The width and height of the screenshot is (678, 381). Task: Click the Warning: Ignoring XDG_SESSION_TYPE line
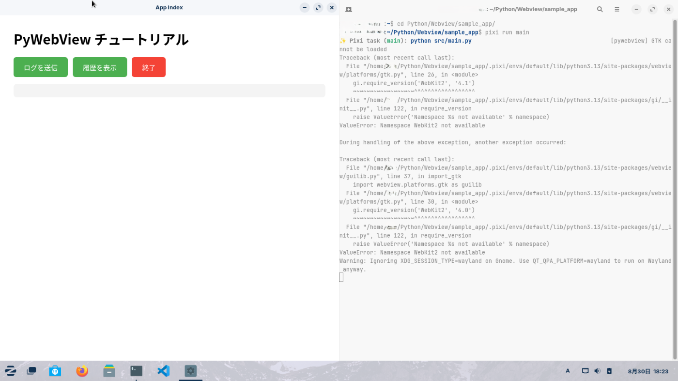click(506, 265)
